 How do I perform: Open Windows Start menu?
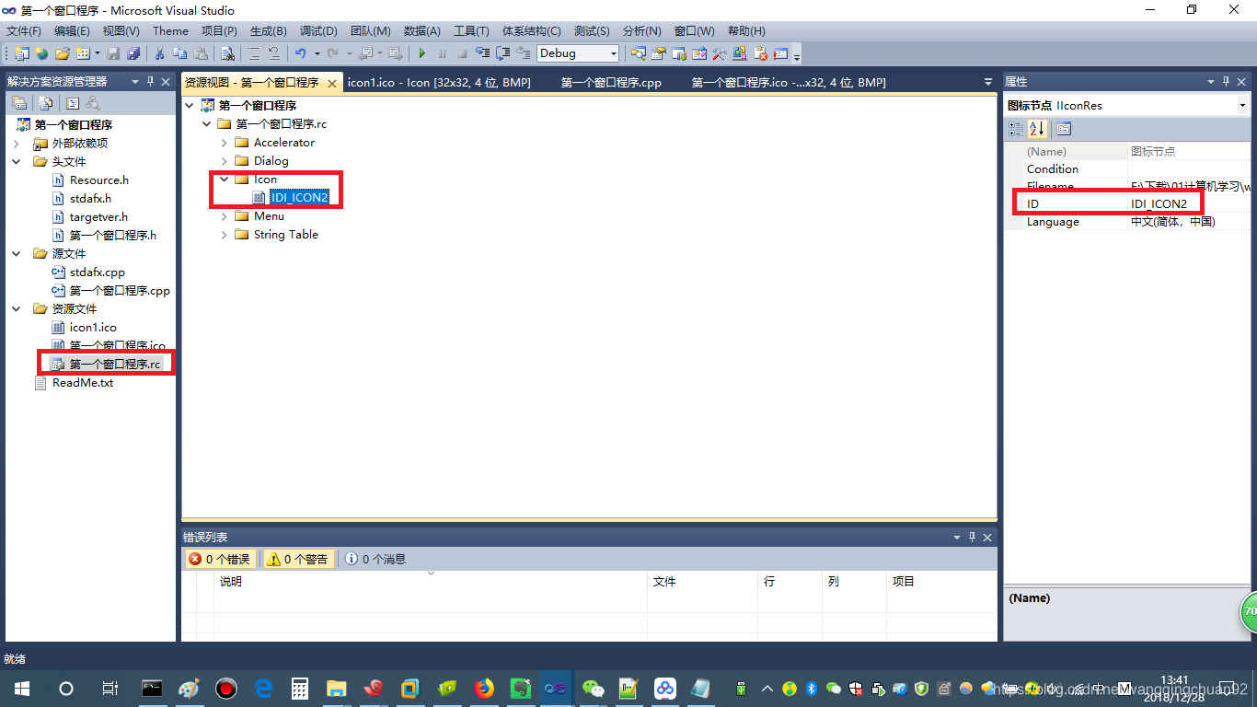(x=21, y=688)
